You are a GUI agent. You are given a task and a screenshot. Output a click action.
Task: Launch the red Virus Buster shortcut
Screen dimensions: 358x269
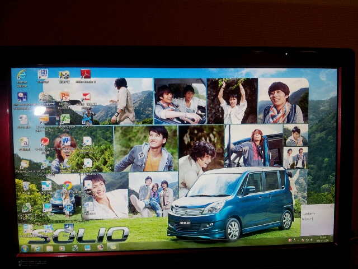click(45, 146)
